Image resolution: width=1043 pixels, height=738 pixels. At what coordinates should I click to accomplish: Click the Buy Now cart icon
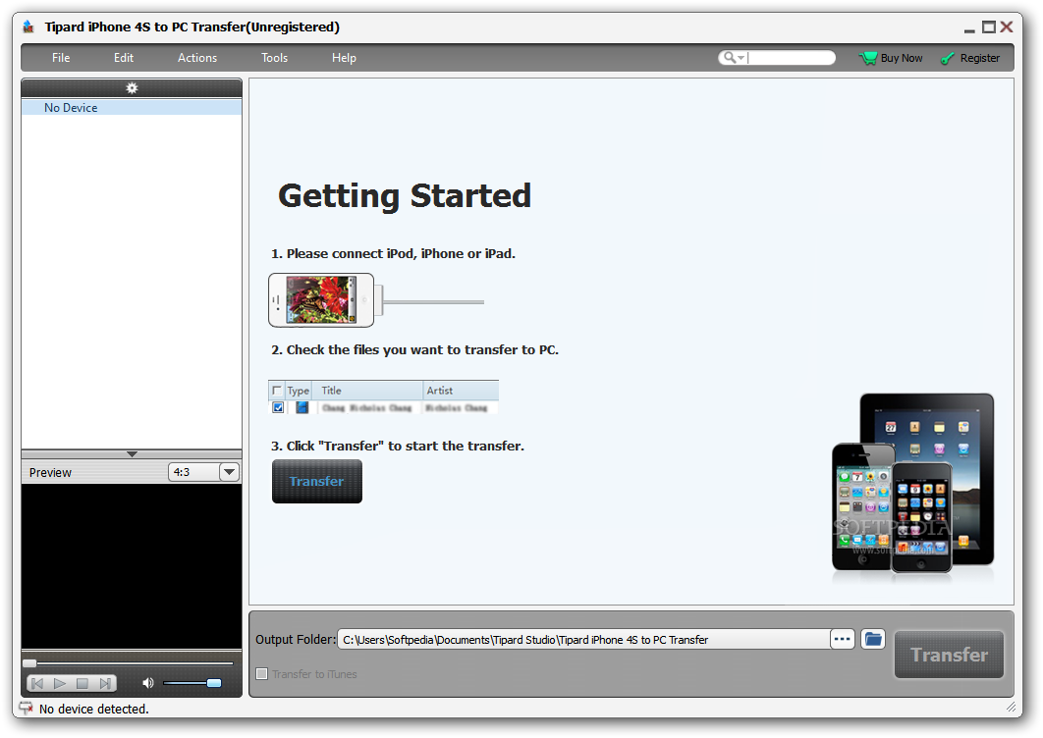(867, 58)
